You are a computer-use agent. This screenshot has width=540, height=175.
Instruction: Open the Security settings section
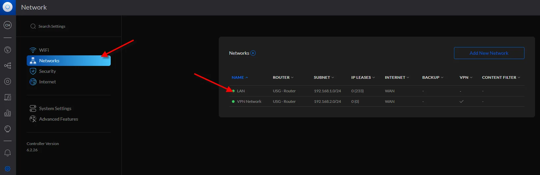point(69,71)
